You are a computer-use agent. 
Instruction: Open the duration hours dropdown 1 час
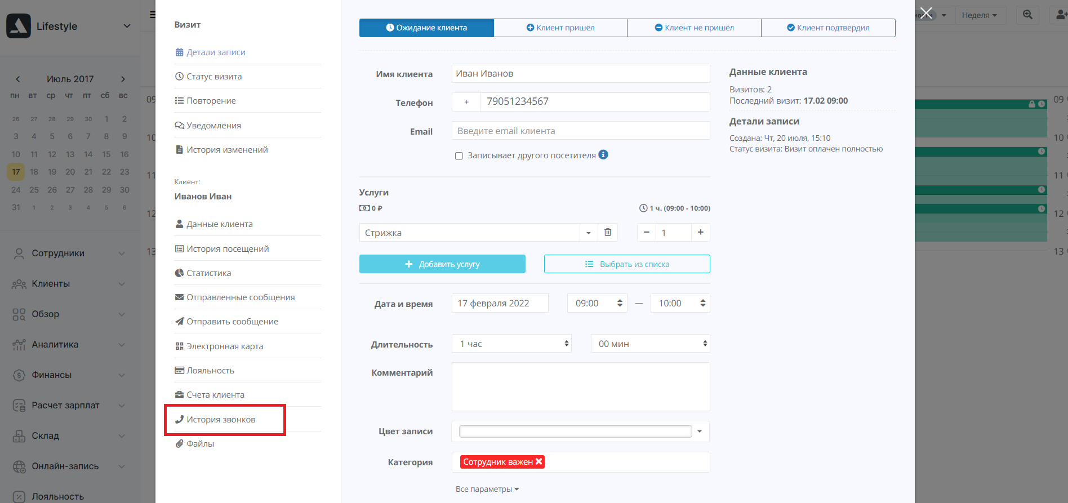click(x=511, y=344)
